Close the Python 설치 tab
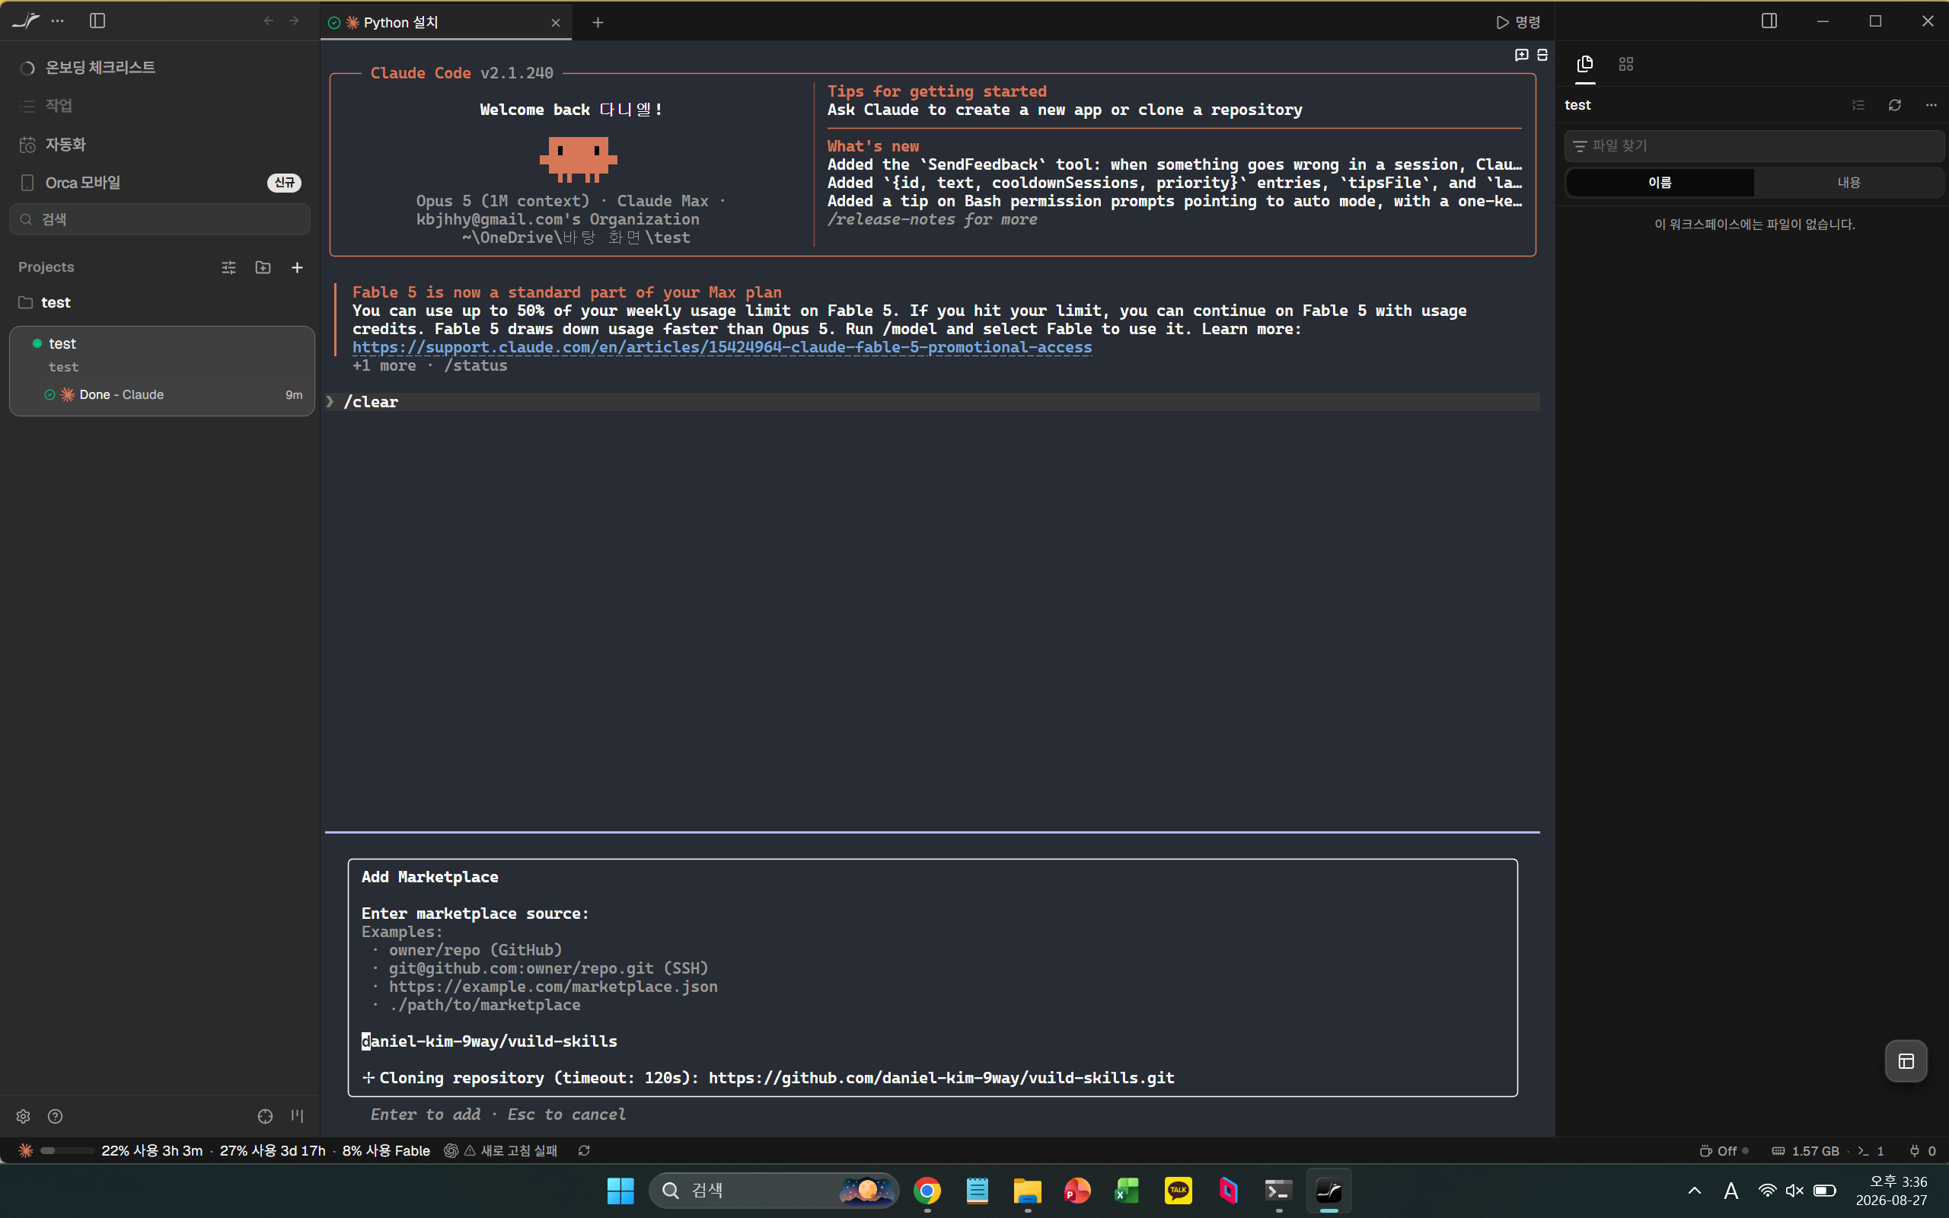This screenshot has height=1218, width=1949. [x=556, y=23]
